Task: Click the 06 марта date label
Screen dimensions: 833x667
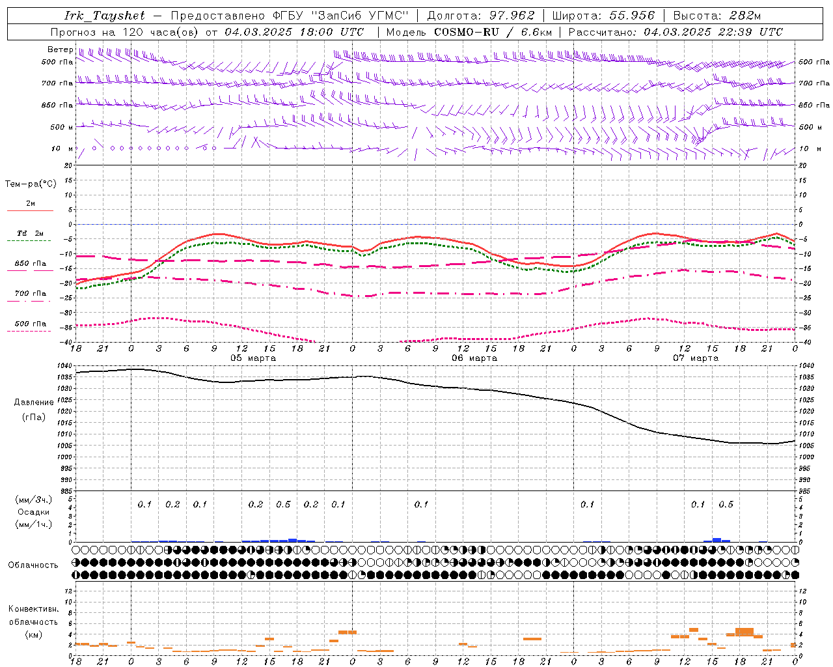Action: (x=474, y=358)
